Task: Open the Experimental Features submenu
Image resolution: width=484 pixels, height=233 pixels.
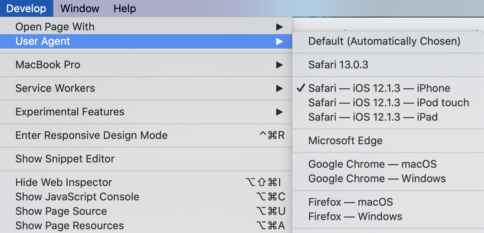Action: tap(146, 112)
